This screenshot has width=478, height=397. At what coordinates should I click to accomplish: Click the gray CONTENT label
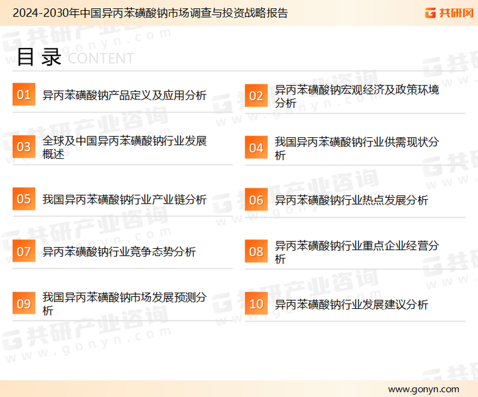click(101, 58)
